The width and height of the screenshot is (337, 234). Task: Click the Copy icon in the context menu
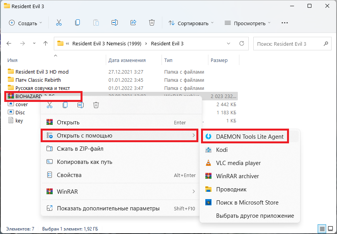point(65,105)
